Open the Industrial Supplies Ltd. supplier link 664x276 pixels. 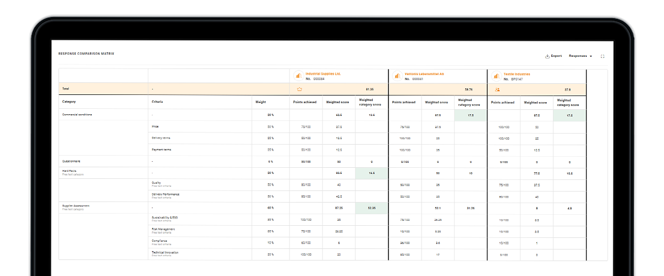(x=323, y=73)
